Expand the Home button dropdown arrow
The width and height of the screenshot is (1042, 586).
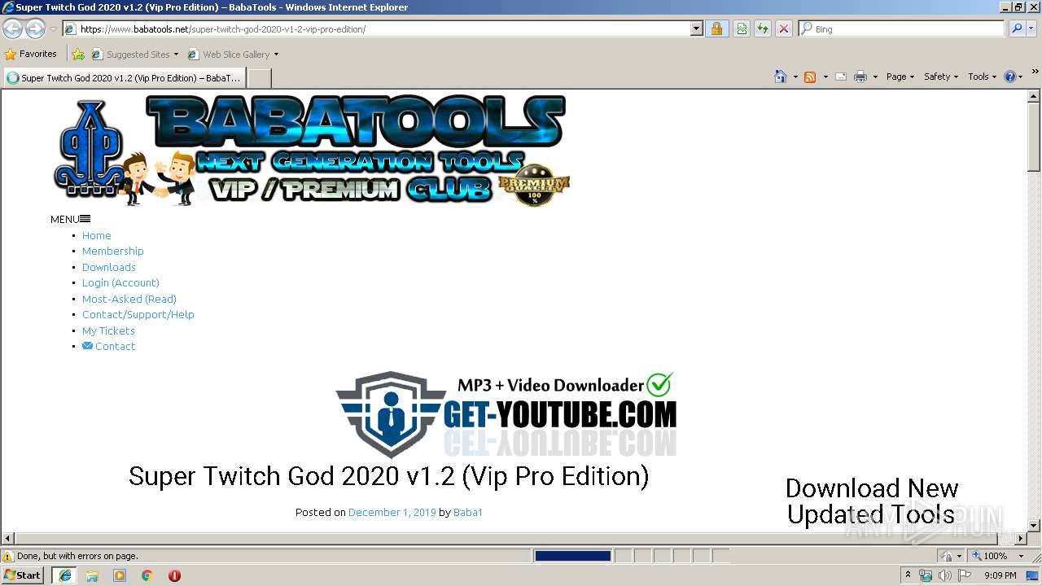click(x=795, y=77)
